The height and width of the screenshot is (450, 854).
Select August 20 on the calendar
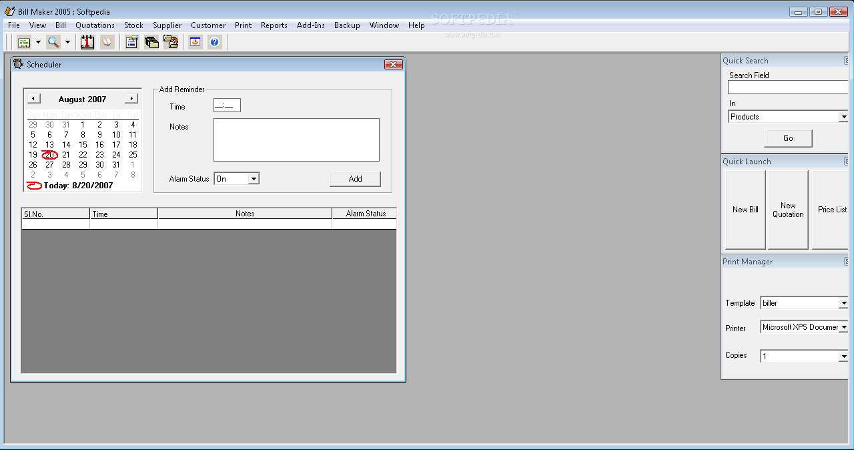pos(49,155)
